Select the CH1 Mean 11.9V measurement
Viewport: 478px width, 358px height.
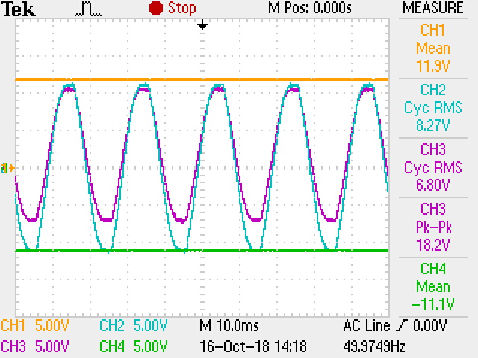click(433, 48)
